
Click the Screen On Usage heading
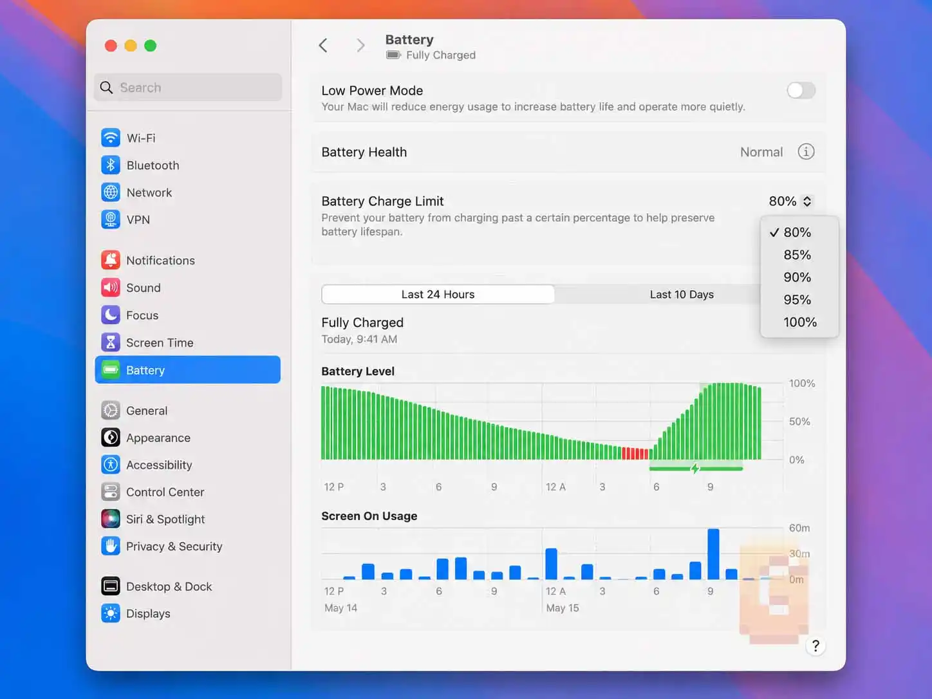pyautogui.click(x=369, y=516)
